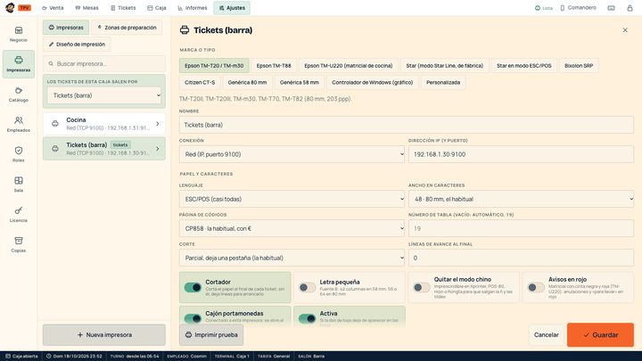The image size is (642, 361).
Task: Open the Conexión dropdown
Action: point(292,154)
